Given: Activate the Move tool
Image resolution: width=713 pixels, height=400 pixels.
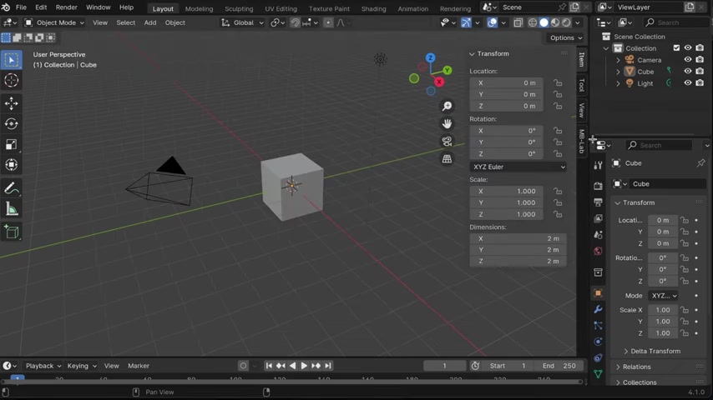Looking at the screenshot, I should (12, 103).
